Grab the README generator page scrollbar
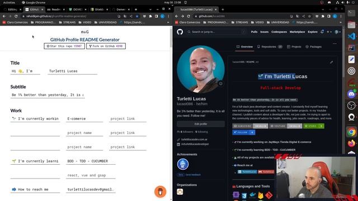Screen dimensions: 358x201 171,37
